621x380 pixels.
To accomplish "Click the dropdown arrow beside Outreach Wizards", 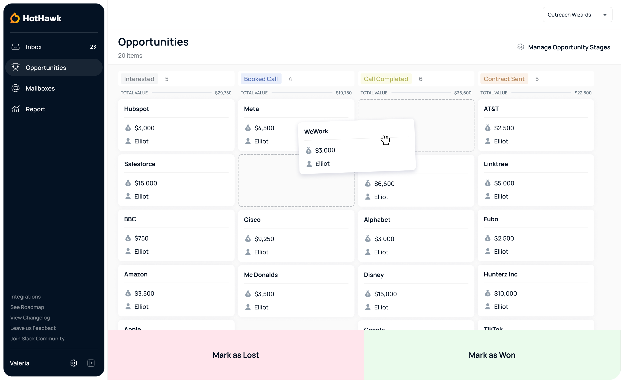I will point(605,15).
